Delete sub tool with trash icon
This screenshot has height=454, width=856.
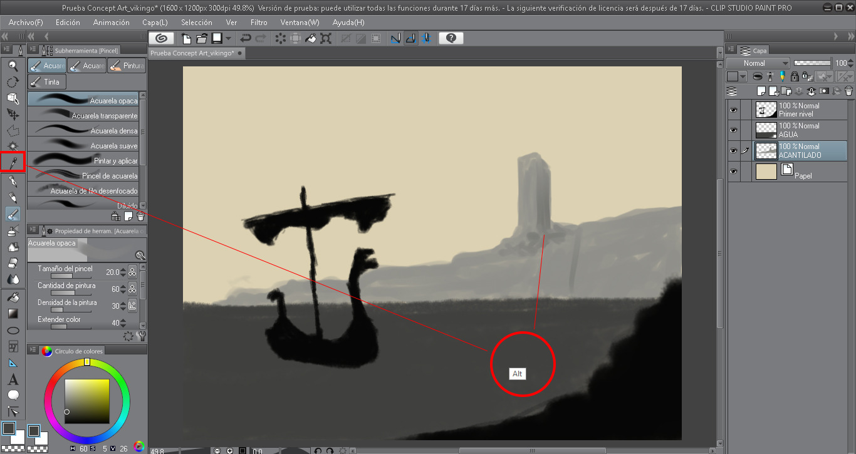tap(140, 216)
